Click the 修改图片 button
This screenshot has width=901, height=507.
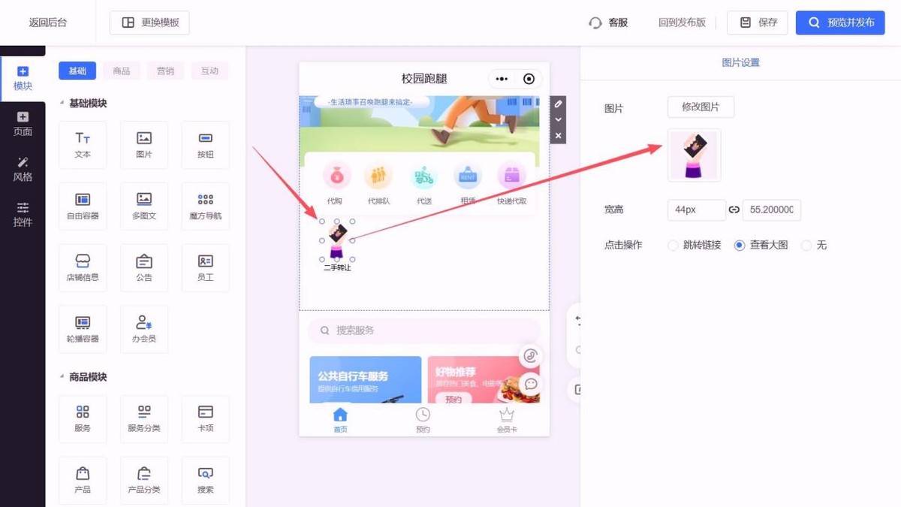pos(700,107)
